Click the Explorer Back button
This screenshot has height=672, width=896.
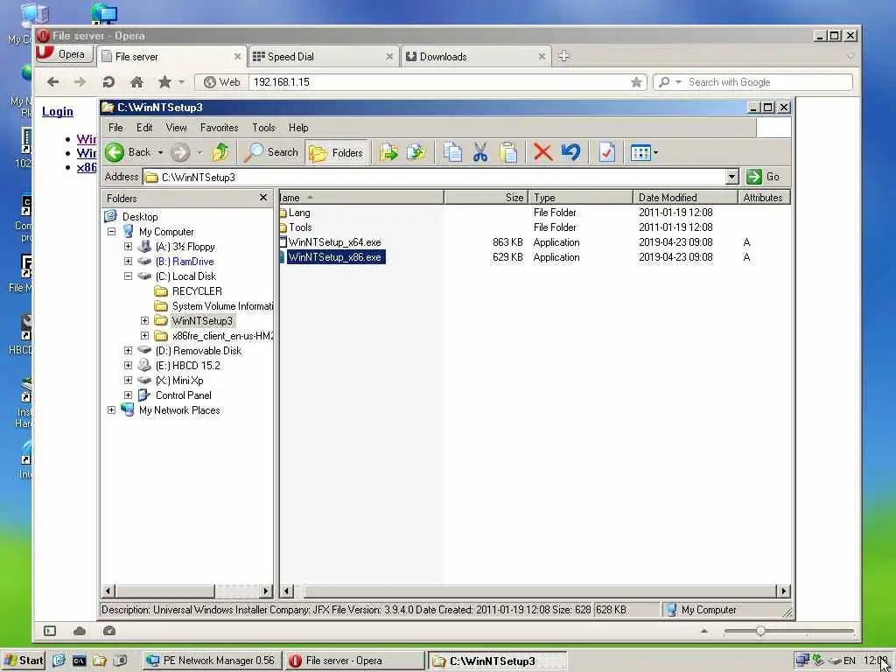(x=128, y=152)
